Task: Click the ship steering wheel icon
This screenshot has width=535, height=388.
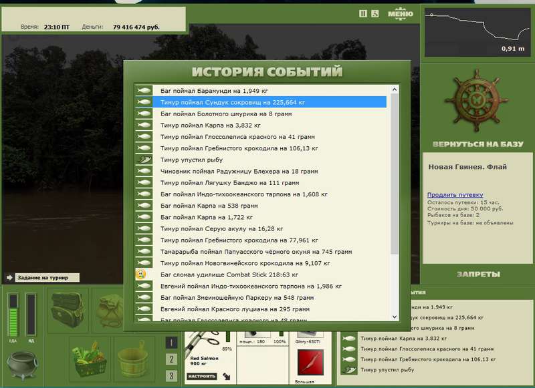Action: [476, 101]
